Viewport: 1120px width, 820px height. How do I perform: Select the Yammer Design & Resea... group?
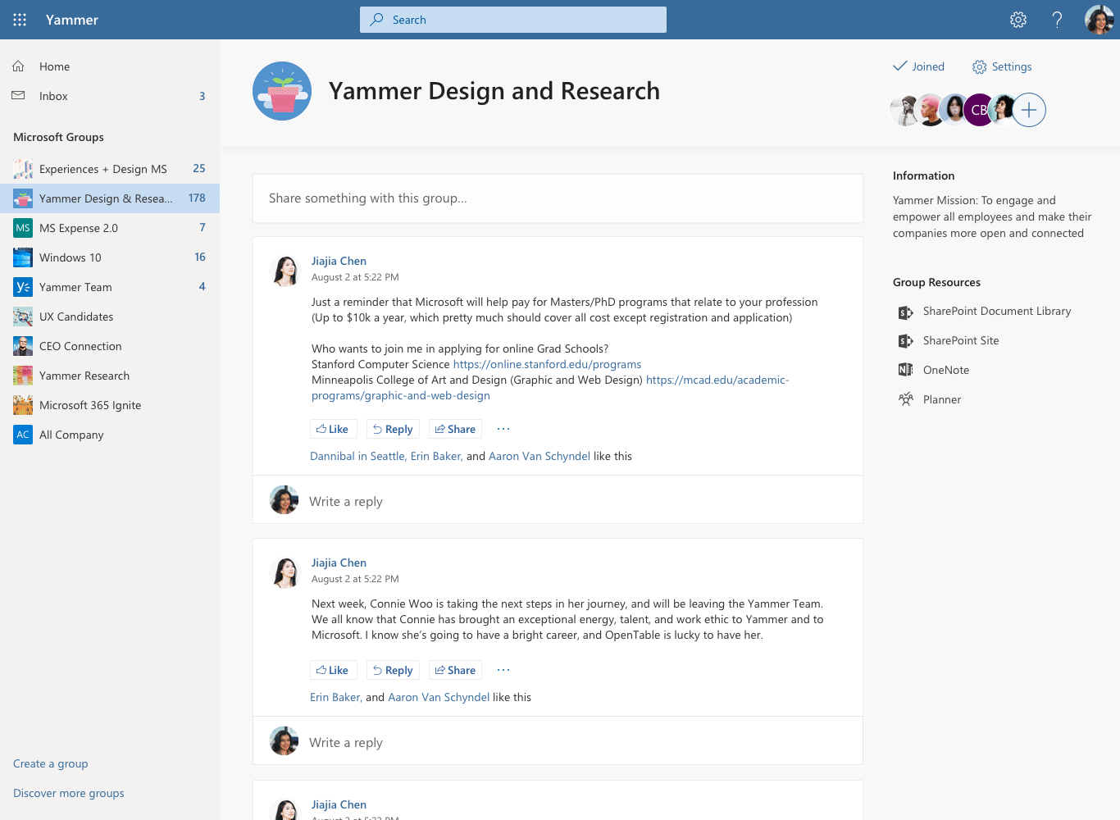pos(110,198)
